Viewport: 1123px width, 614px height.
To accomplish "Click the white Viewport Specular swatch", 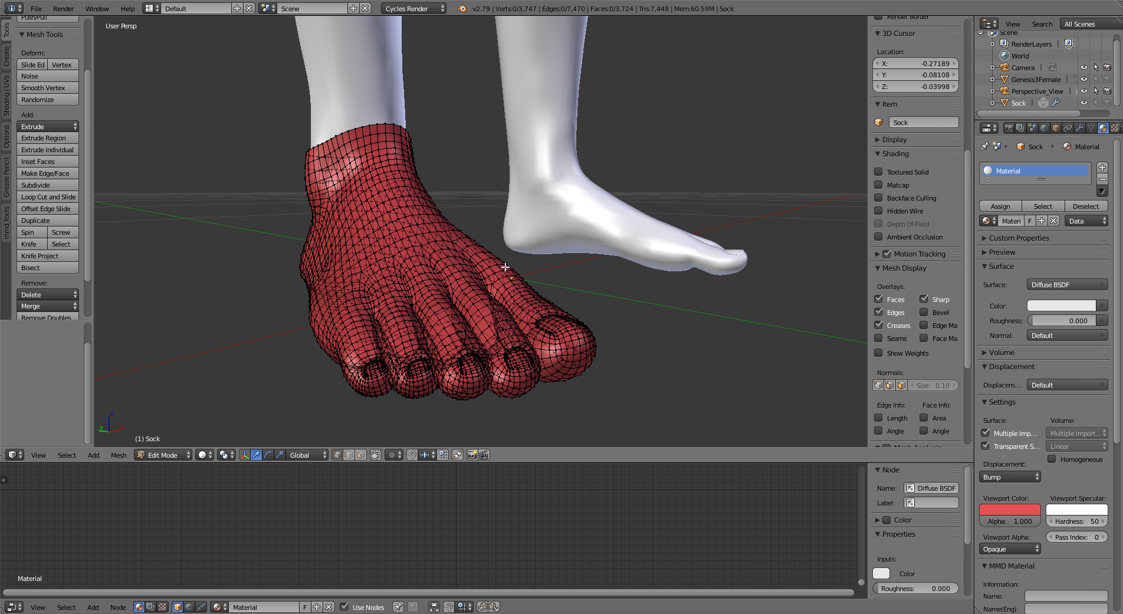I will point(1077,510).
